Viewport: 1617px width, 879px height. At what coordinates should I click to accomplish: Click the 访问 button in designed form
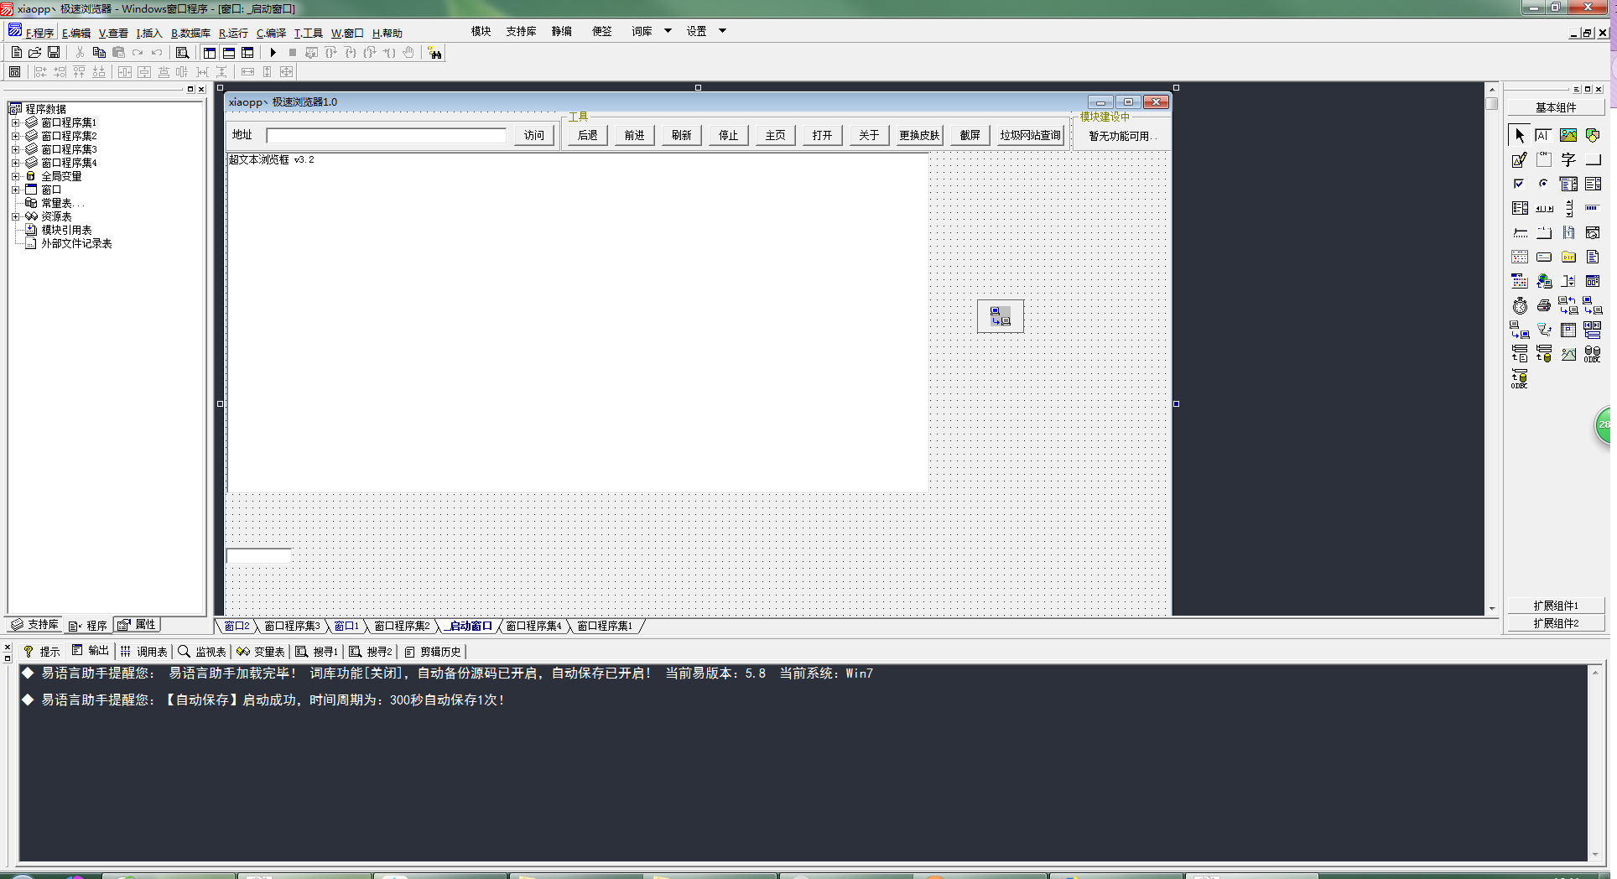(x=534, y=135)
